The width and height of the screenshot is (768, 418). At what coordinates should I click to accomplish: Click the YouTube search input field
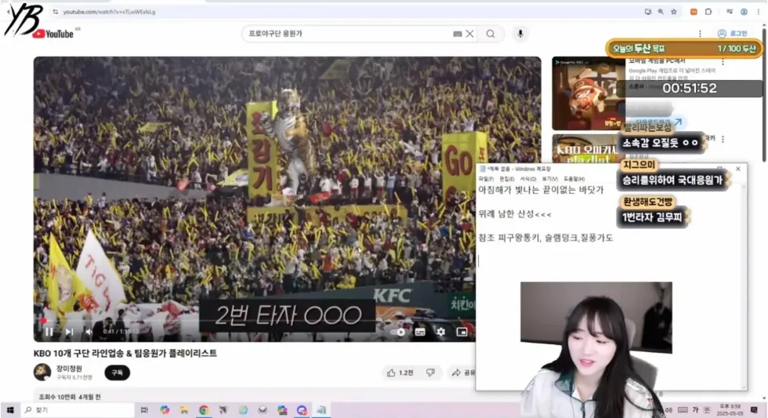click(348, 33)
